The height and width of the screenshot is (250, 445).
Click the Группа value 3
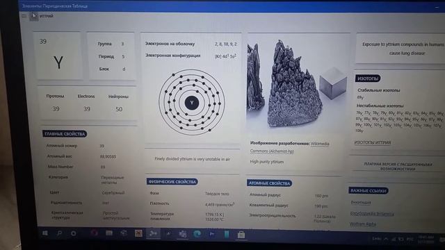(122, 44)
